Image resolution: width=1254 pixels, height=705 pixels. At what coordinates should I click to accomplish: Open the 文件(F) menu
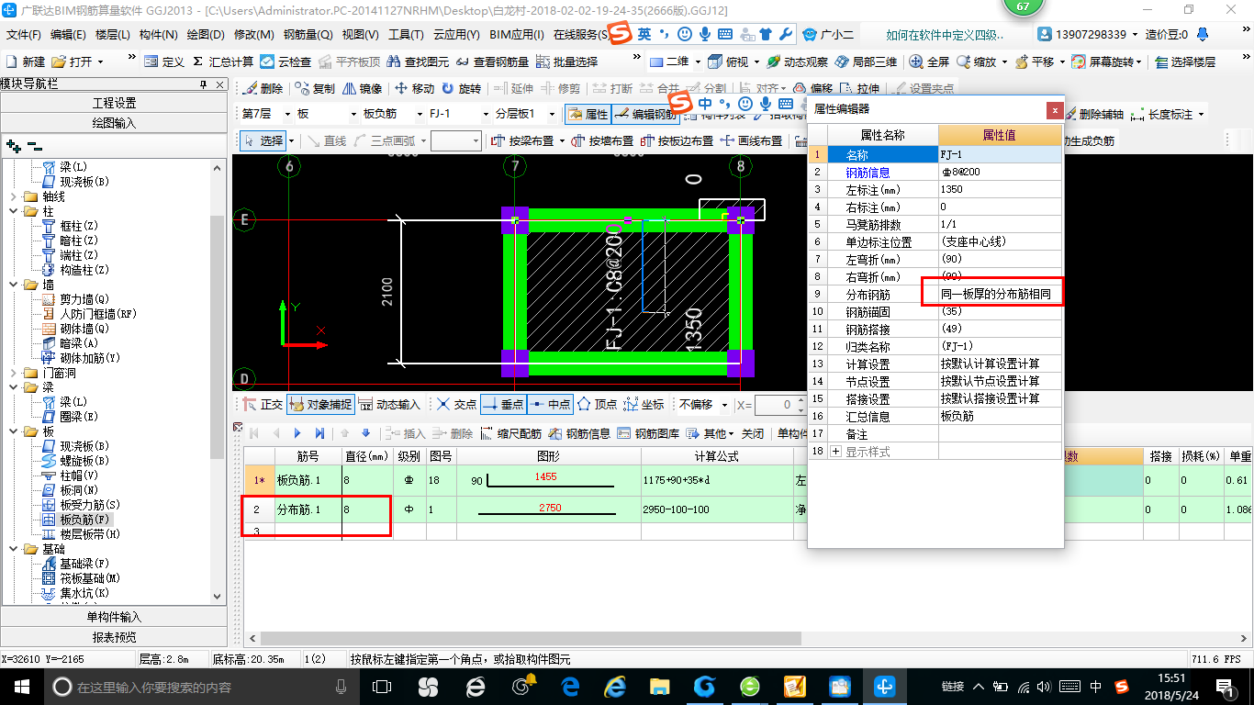(24, 35)
